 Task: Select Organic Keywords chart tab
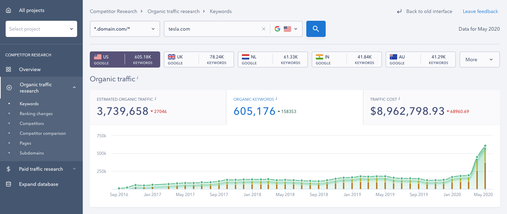coord(294,107)
